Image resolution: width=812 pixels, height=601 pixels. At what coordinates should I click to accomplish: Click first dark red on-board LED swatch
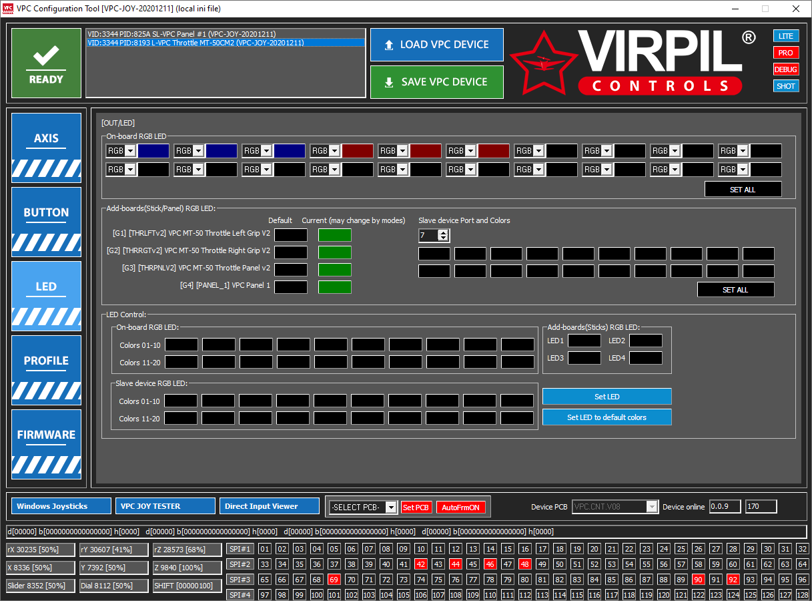pos(358,151)
